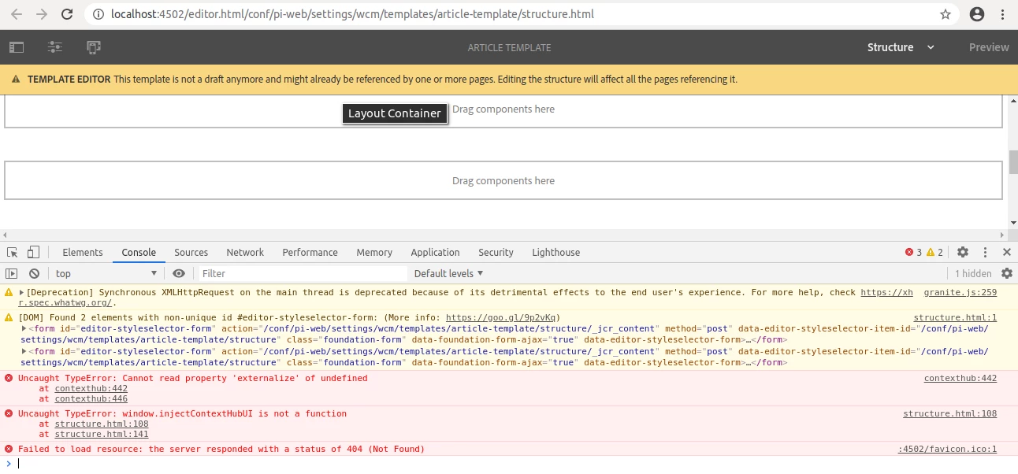Toggle the AEM side panel
This screenshot has height=474, width=1018.
(17, 47)
